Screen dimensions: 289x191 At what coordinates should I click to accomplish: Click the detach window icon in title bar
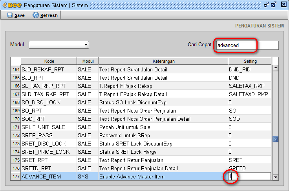tap(274, 4)
